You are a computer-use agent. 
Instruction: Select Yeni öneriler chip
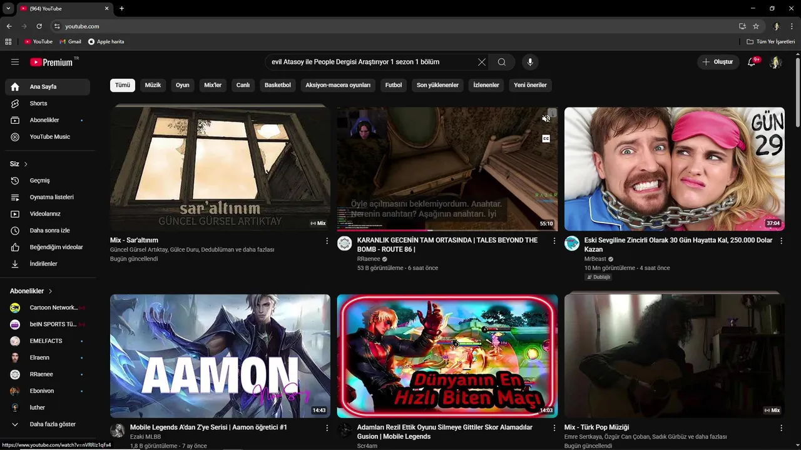tap(530, 85)
